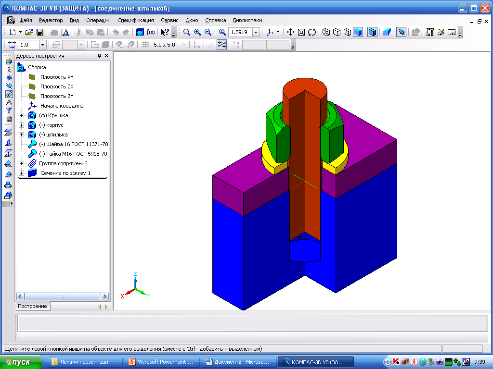Toggle the snap settings button

221,45
